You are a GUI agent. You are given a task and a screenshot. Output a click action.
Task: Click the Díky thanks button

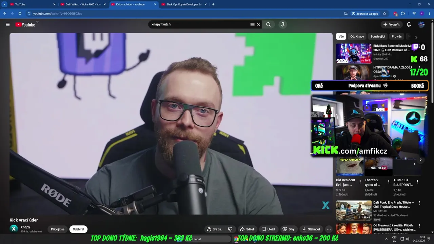pyautogui.click(x=289, y=229)
